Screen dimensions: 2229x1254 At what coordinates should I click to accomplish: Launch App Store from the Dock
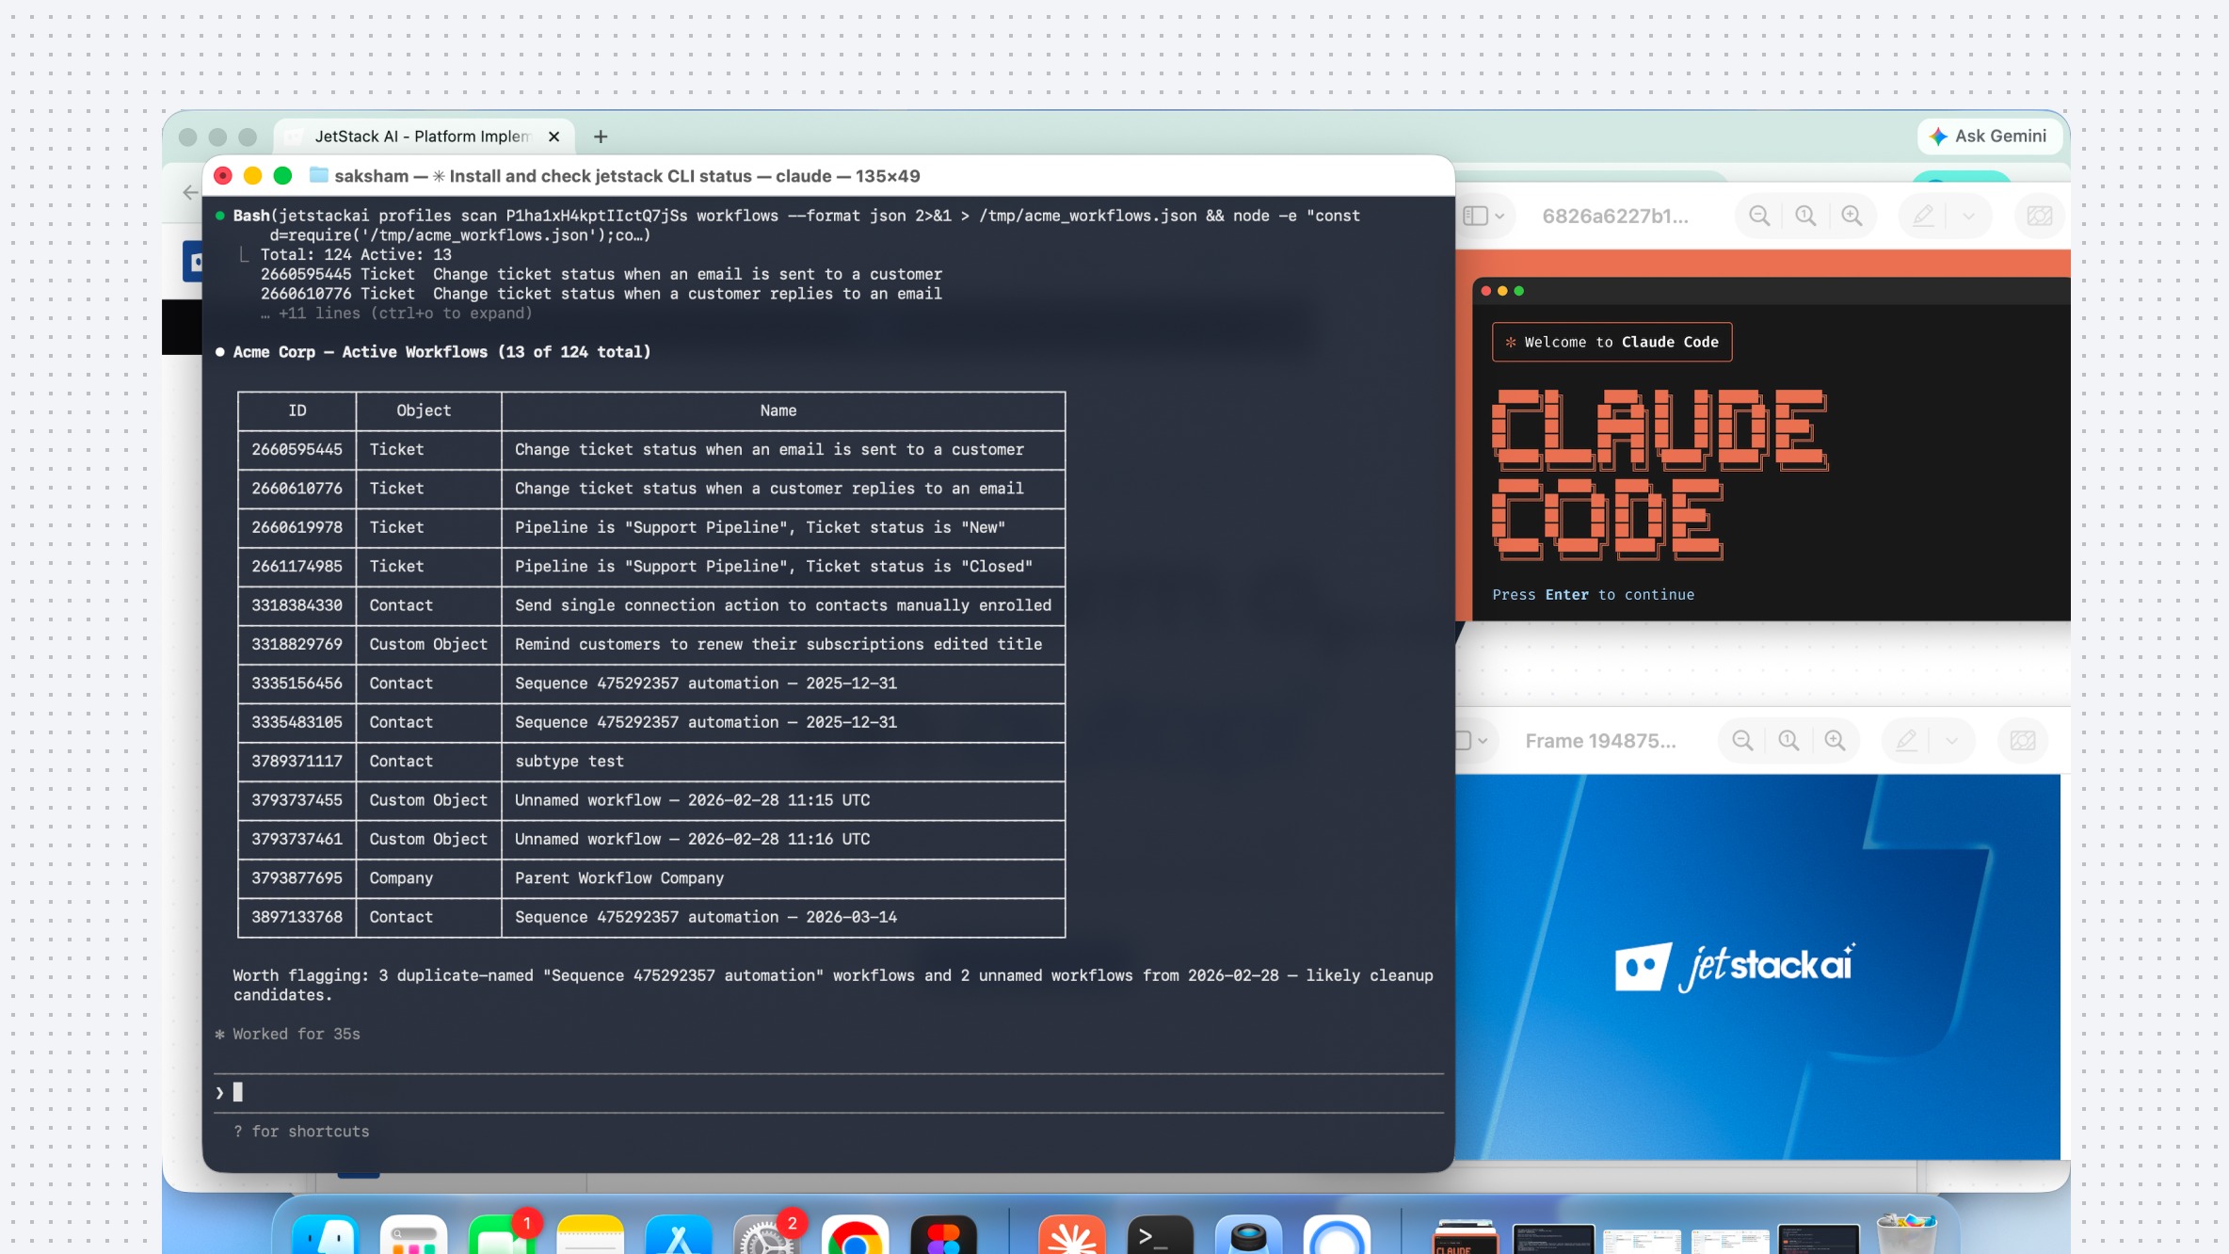(x=679, y=1234)
